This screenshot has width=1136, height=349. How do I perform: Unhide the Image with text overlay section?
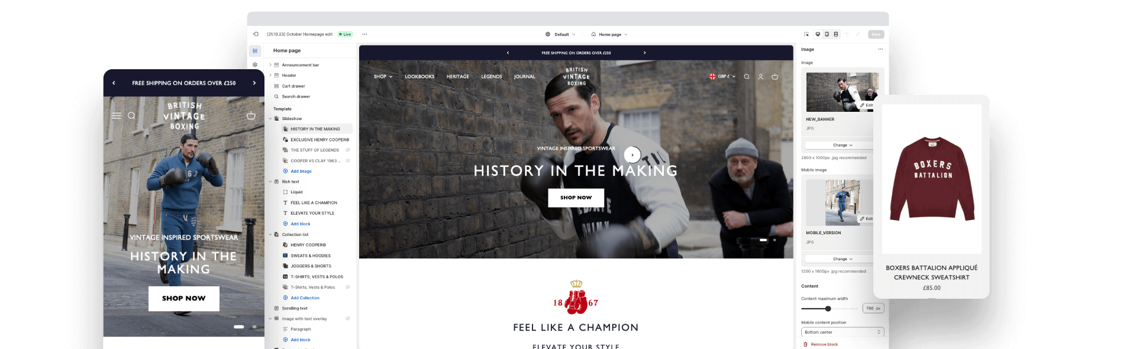[x=348, y=319]
